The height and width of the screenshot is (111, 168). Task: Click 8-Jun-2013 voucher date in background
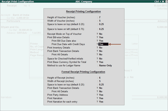coord(161,5)
